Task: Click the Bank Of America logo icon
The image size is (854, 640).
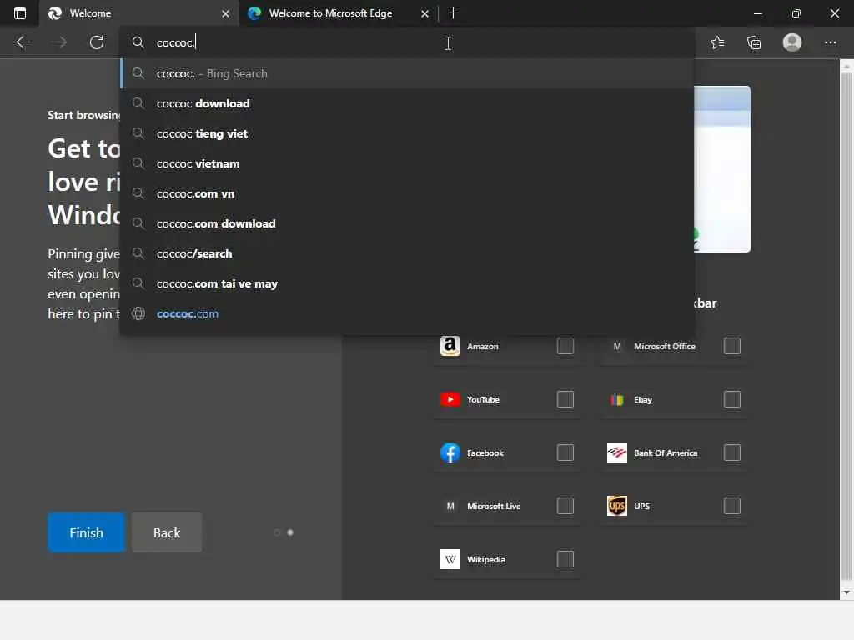Action: point(617,452)
